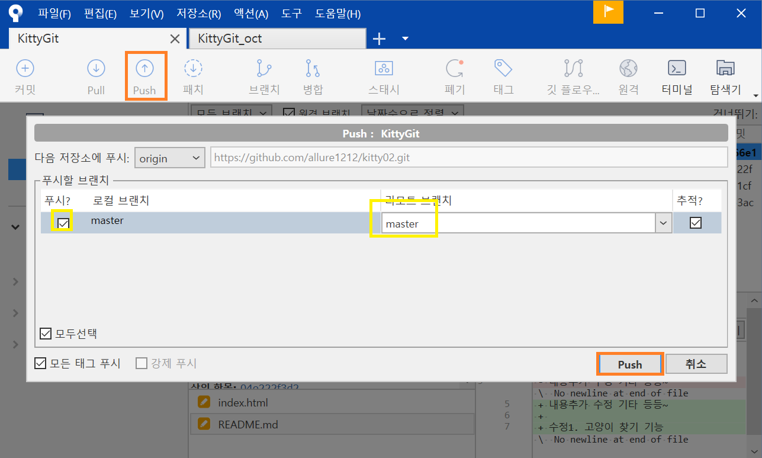
Task: Open the File (파일) menu
Action: click(x=54, y=14)
